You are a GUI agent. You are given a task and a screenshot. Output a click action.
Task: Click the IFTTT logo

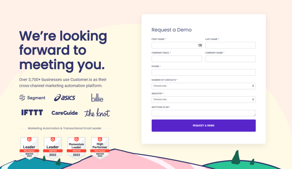pyautogui.click(x=32, y=112)
